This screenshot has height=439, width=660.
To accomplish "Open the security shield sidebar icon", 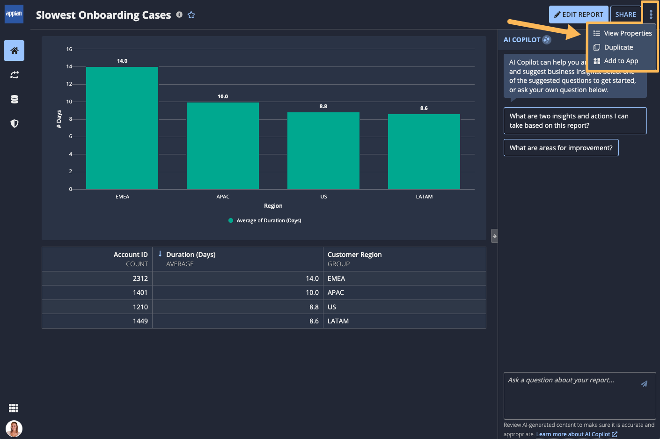I will click(15, 124).
